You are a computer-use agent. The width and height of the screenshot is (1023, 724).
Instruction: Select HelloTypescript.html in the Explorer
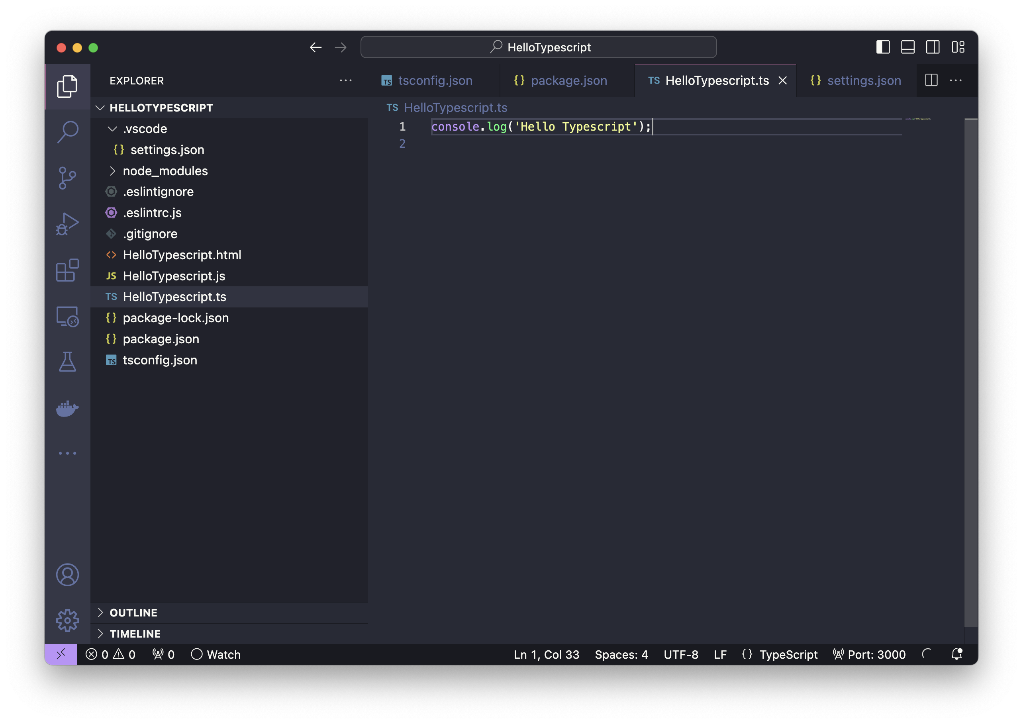coord(182,254)
